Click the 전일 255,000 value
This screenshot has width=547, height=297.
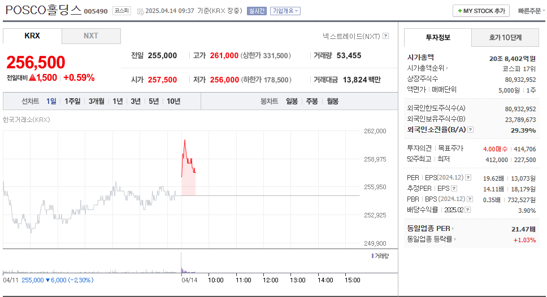pos(162,56)
